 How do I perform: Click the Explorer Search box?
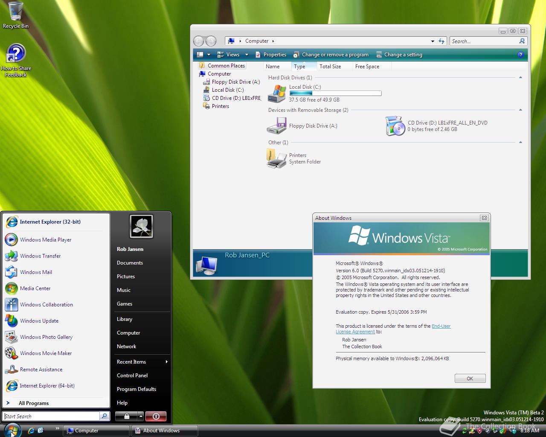484,41
